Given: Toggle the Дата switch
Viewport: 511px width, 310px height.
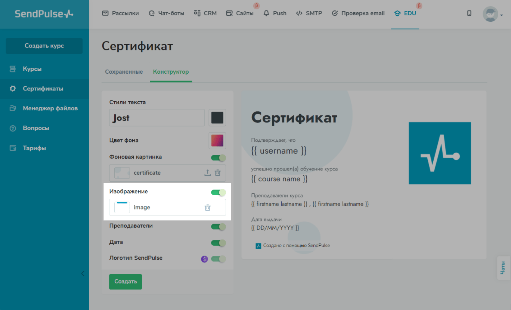Looking at the screenshot, I should (219, 243).
